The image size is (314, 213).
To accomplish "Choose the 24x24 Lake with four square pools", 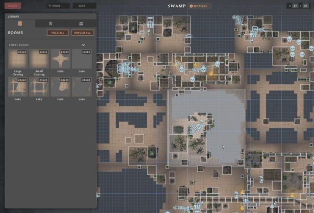I will tap(39, 87).
